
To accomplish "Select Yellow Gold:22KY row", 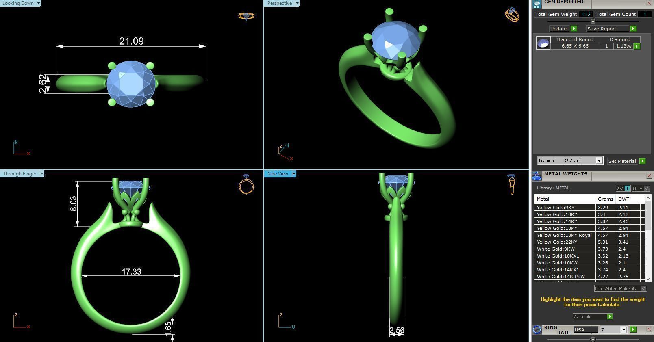I will [x=589, y=242].
